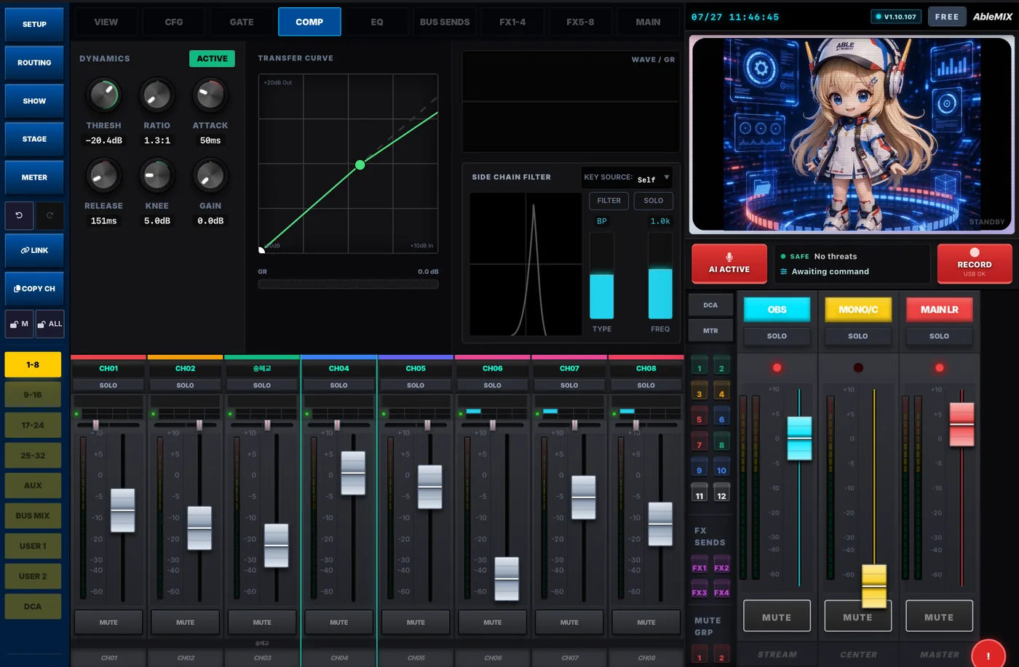Open the SETUP page
The width and height of the screenshot is (1019, 667).
34,24
